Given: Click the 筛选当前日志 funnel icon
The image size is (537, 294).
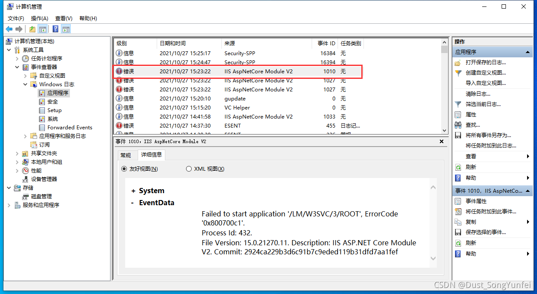Looking at the screenshot, I should pyautogui.click(x=458, y=104).
